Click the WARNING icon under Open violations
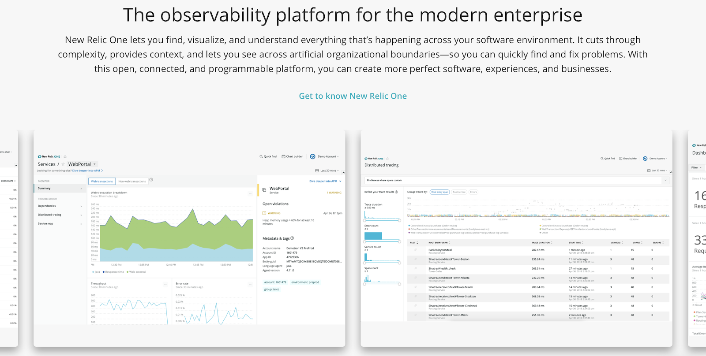Image resolution: width=706 pixels, height=356 pixels. [264, 213]
